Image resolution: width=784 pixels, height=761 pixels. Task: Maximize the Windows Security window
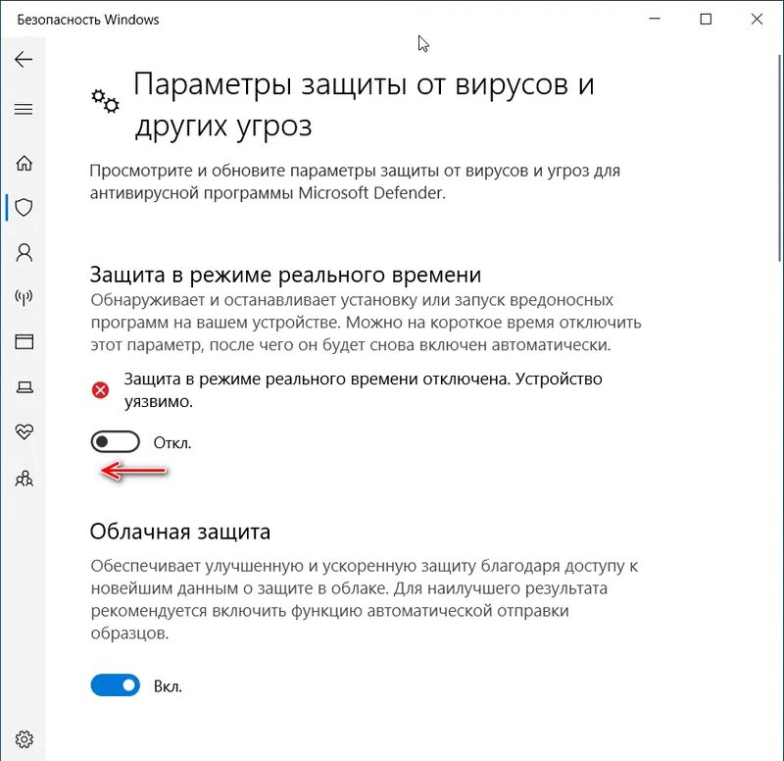click(x=706, y=19)
